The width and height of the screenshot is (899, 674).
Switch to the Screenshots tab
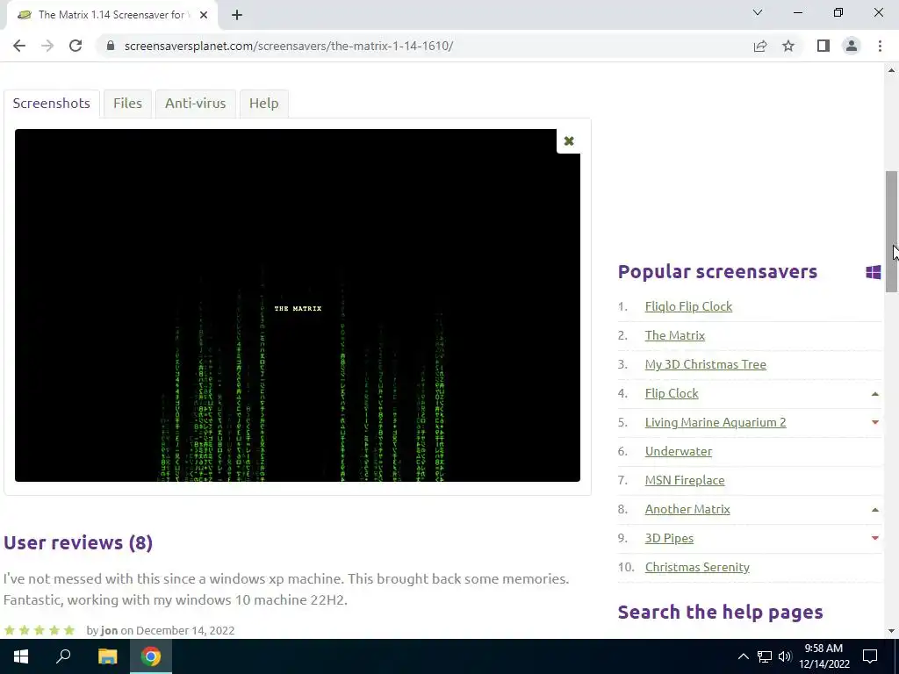point(52,104)
